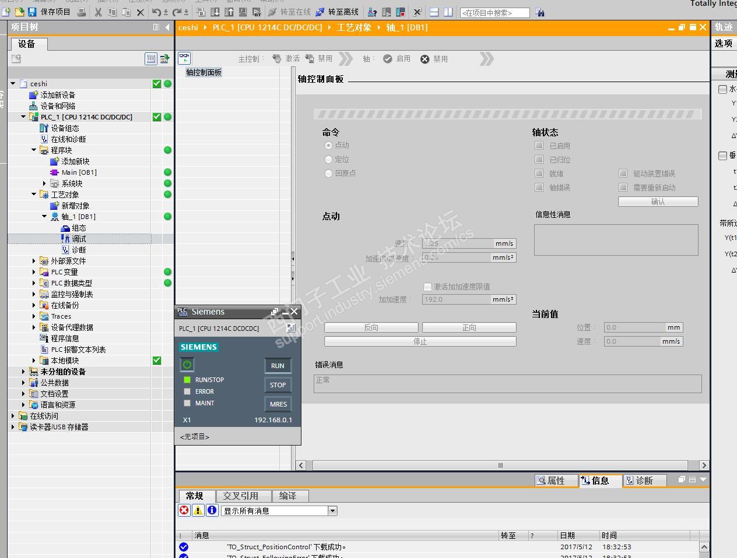Expand the 在线访问 tree node
Screen dimensions: 737x558
coord(13,416)
